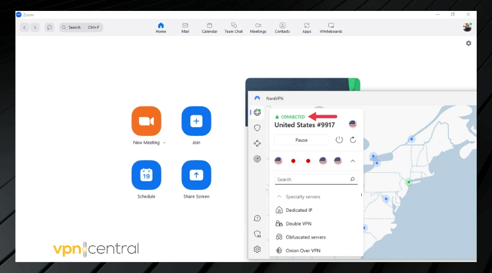Click United States #9917 server name
Screen dimensions: 492x273
304,125
